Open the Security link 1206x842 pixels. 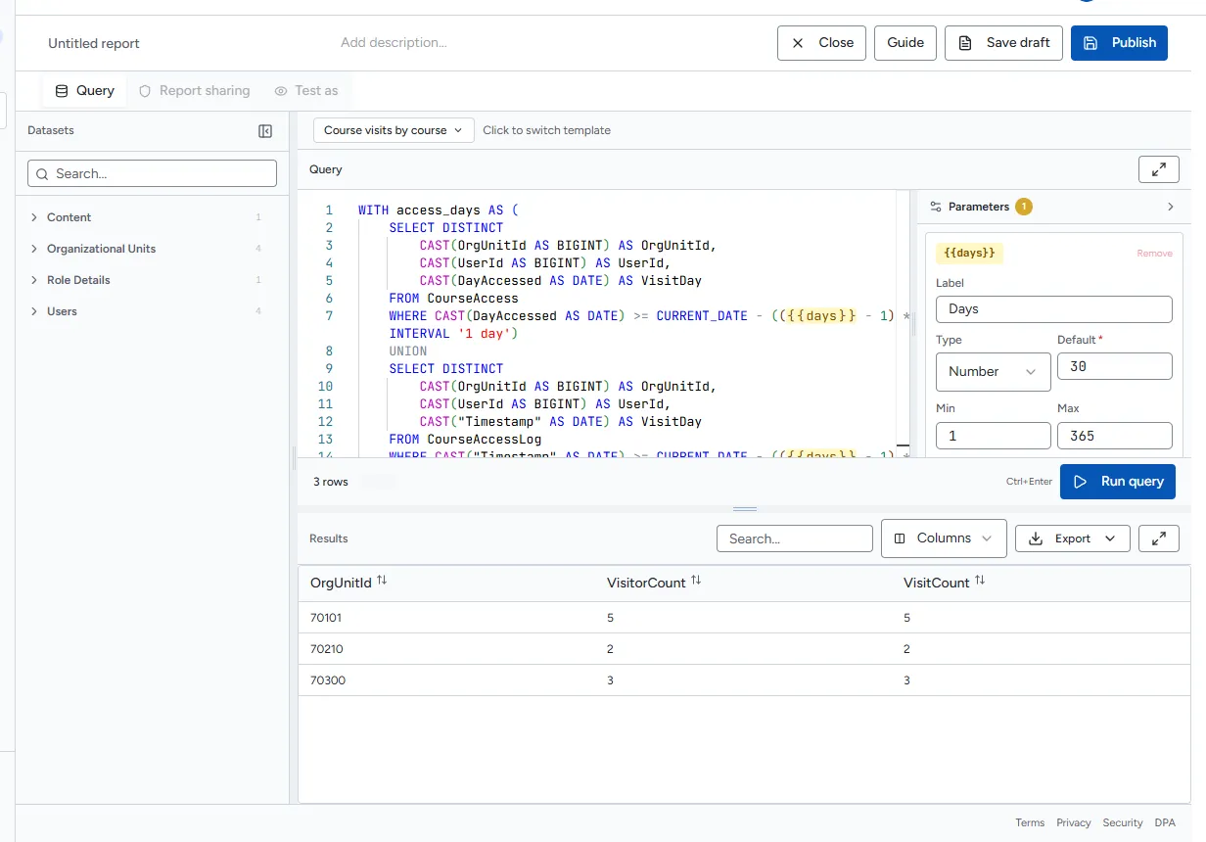(x=1123, y=823)
